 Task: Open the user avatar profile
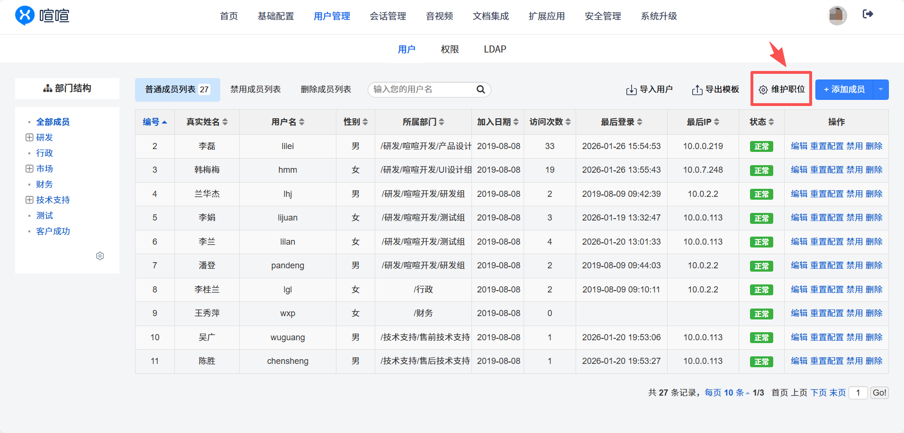click(837, 16)
